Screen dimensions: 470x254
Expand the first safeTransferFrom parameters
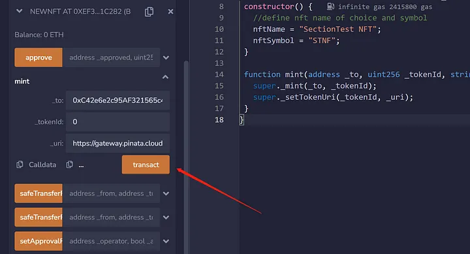point(166,194)
